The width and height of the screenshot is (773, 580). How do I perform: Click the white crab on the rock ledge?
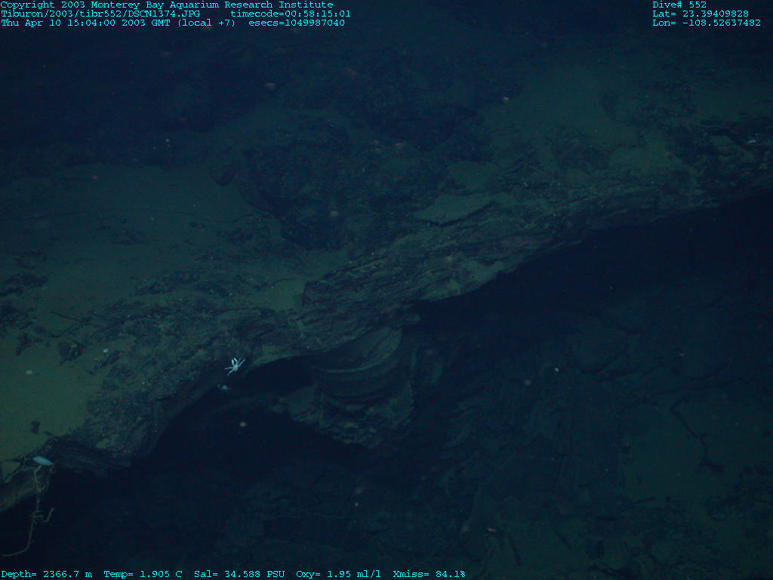[235, 366]
